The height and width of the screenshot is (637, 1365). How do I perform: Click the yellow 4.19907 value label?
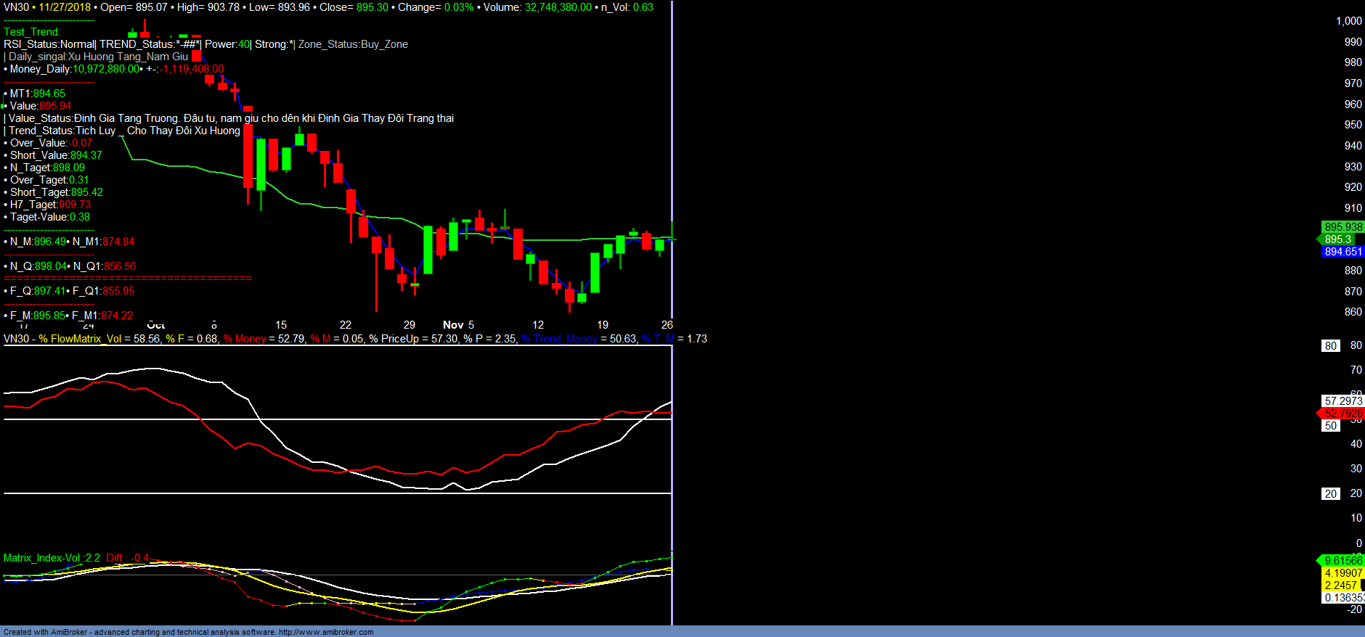1342,573
